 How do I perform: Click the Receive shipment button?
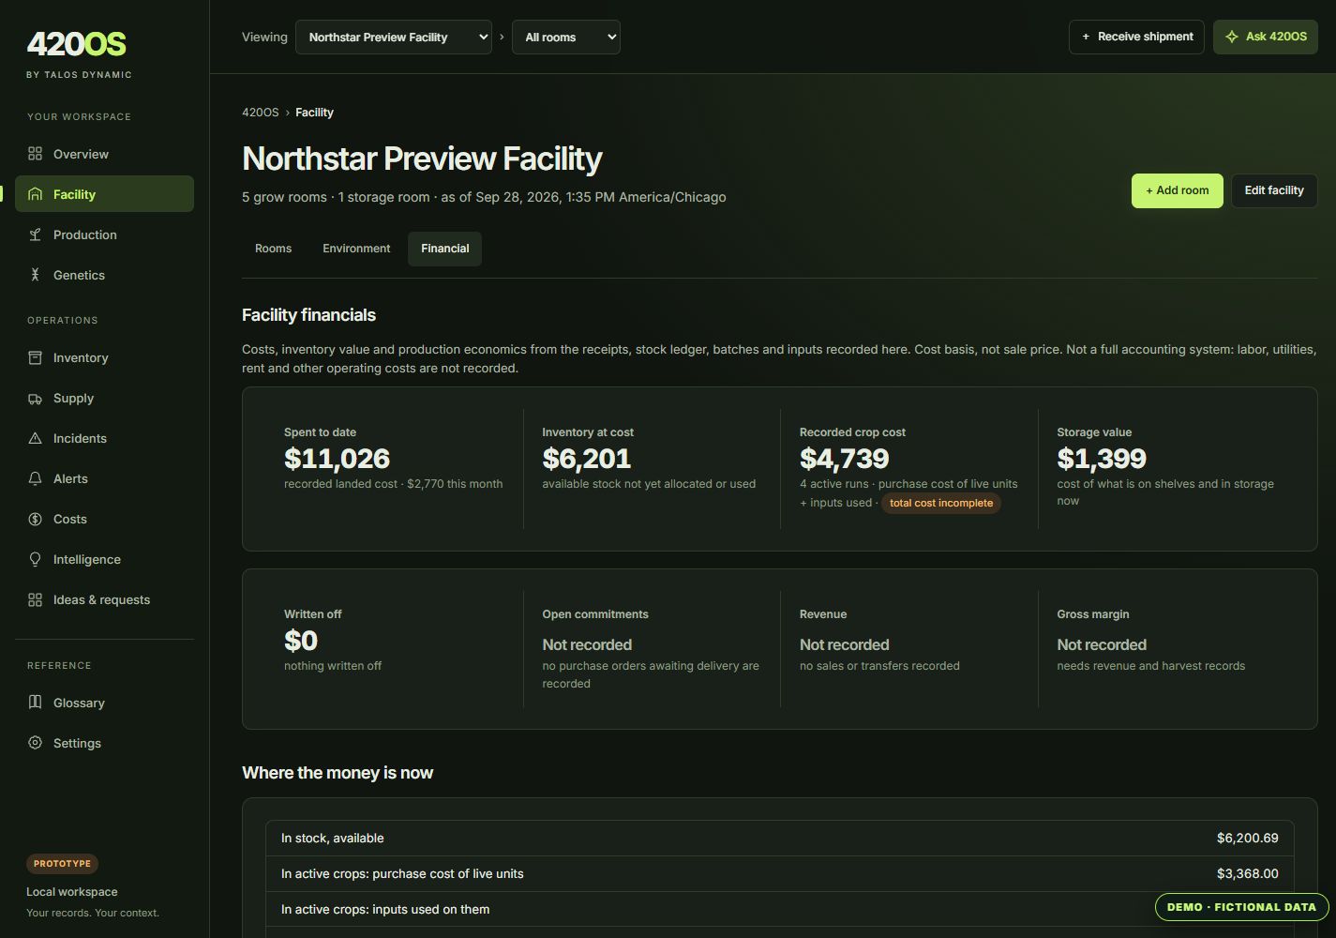coord(1136,37)
